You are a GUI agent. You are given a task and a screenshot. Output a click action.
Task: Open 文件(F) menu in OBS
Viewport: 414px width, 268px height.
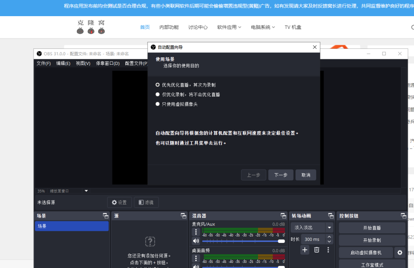(44, 63)
